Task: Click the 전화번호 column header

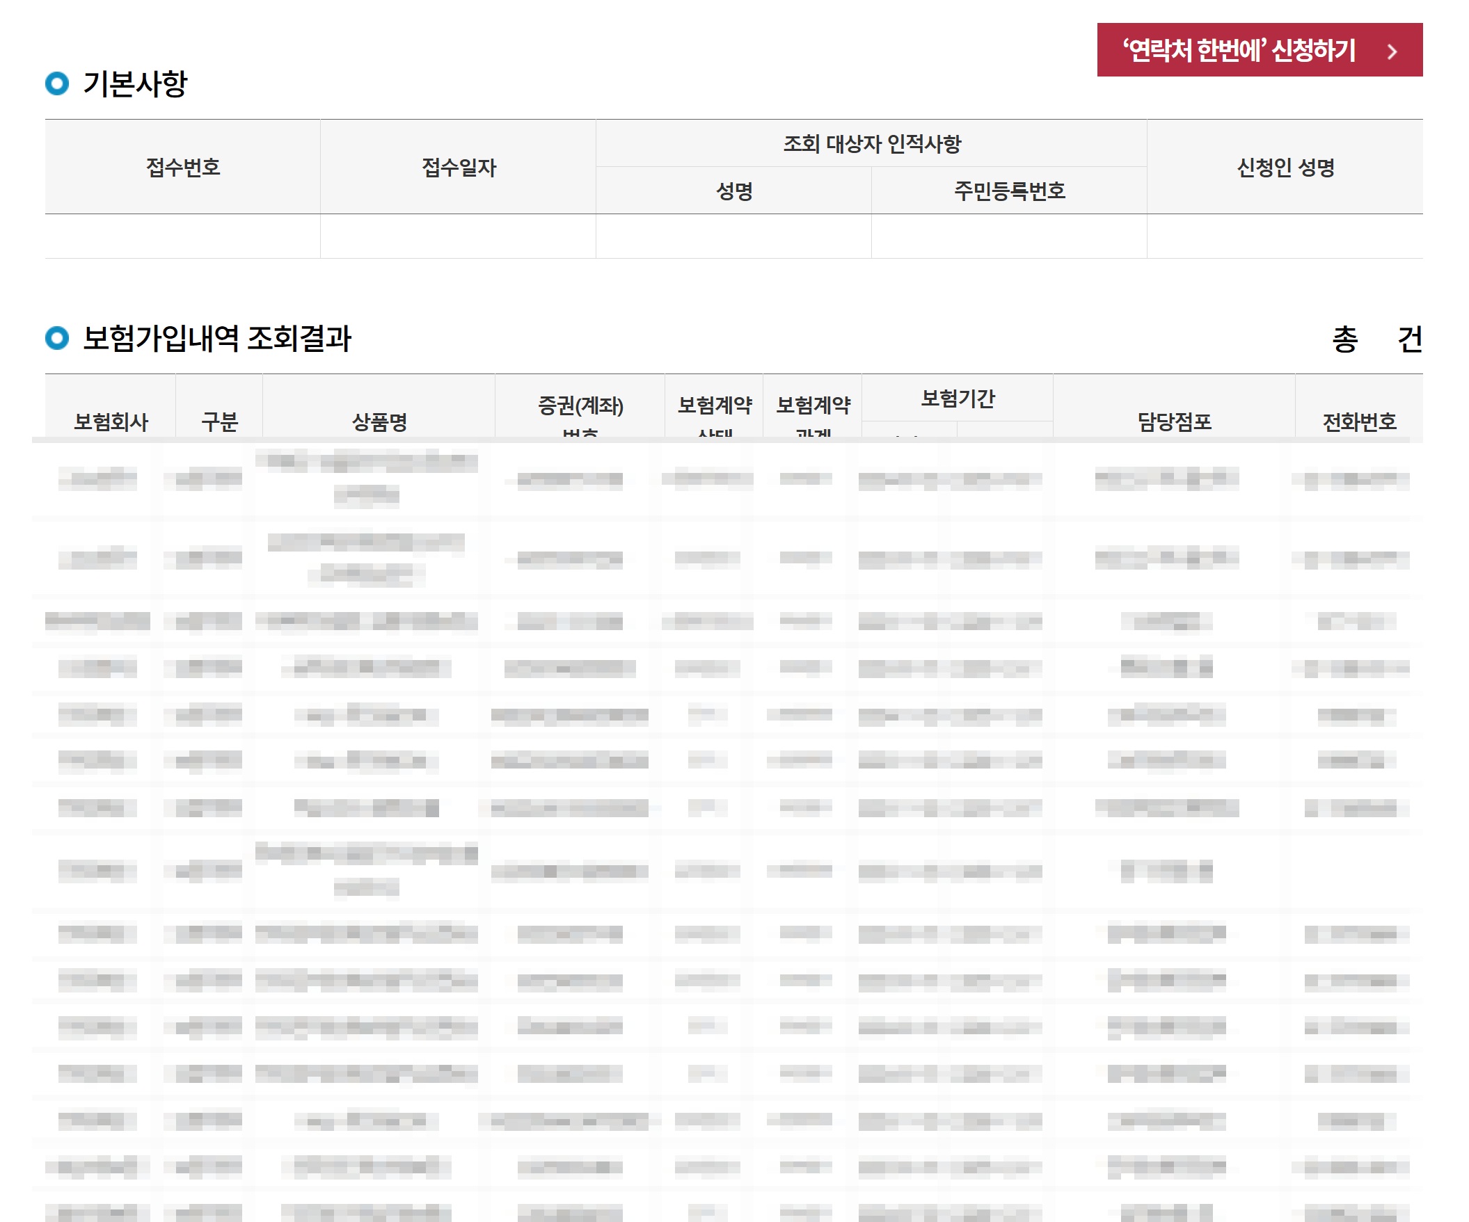Action: point(1358,421)
